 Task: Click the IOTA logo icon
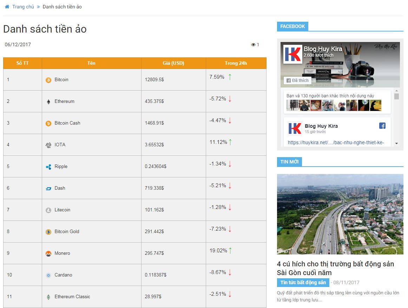click(48, 145)
